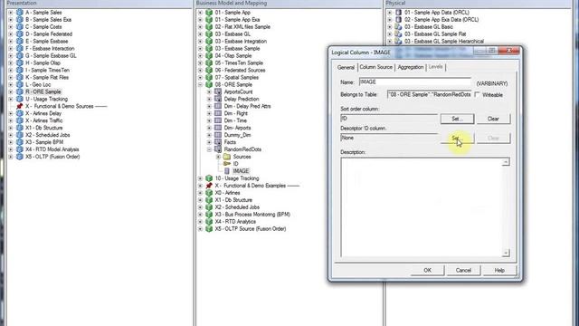
Task: Open the Column Source tab
Action: tap(376, 67)
